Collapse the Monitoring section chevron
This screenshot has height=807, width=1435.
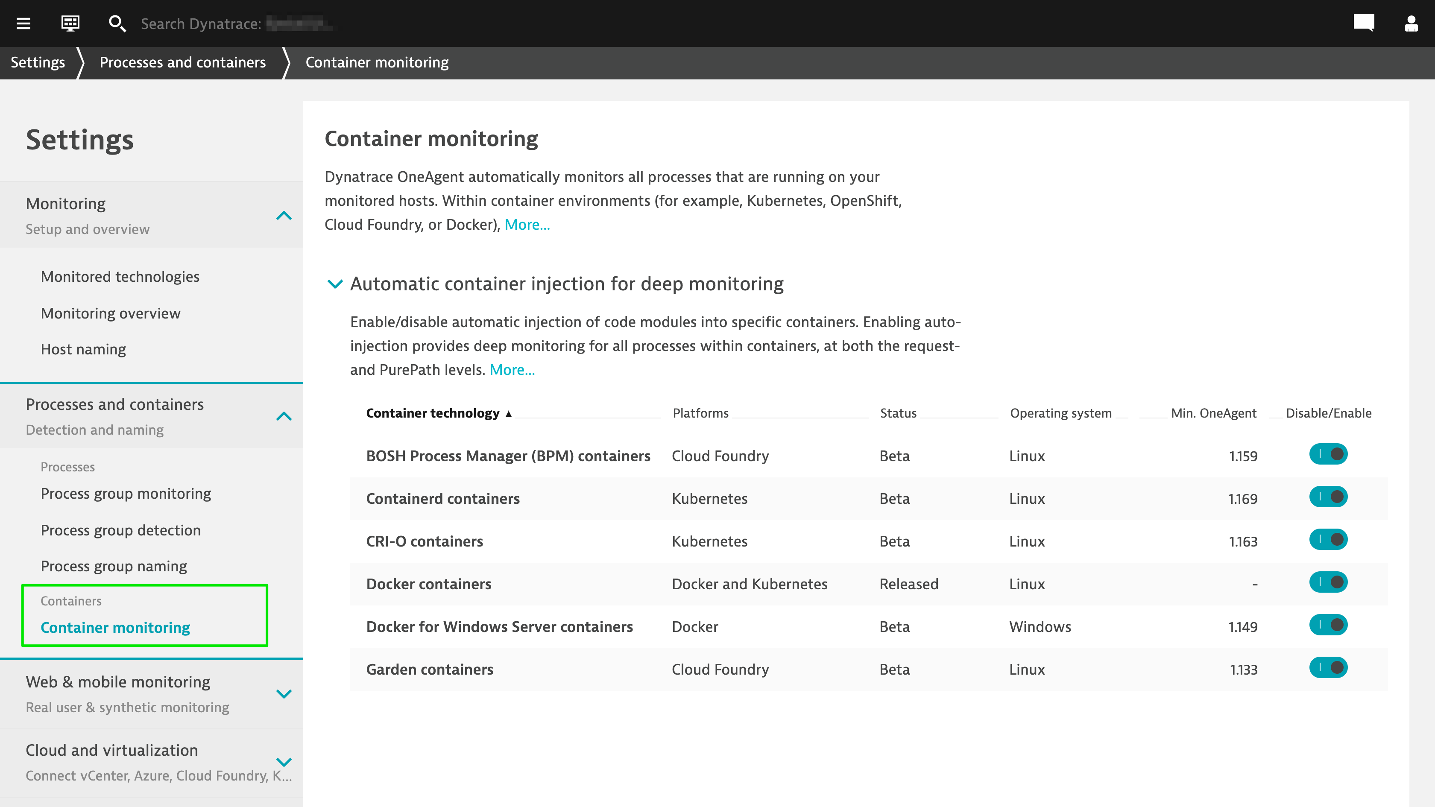click(284, 216)
